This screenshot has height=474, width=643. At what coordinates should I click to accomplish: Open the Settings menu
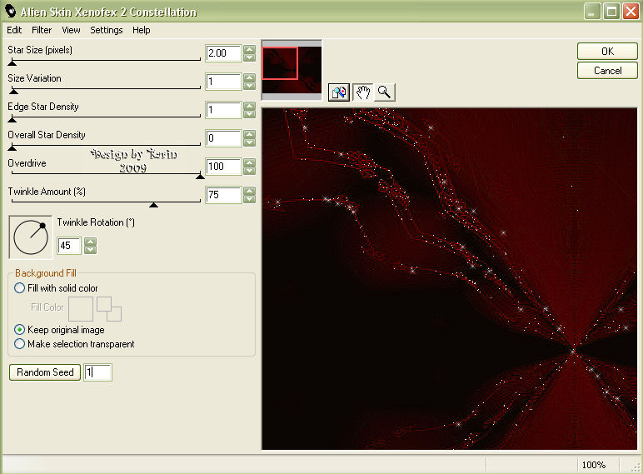[x=107, y=30]
